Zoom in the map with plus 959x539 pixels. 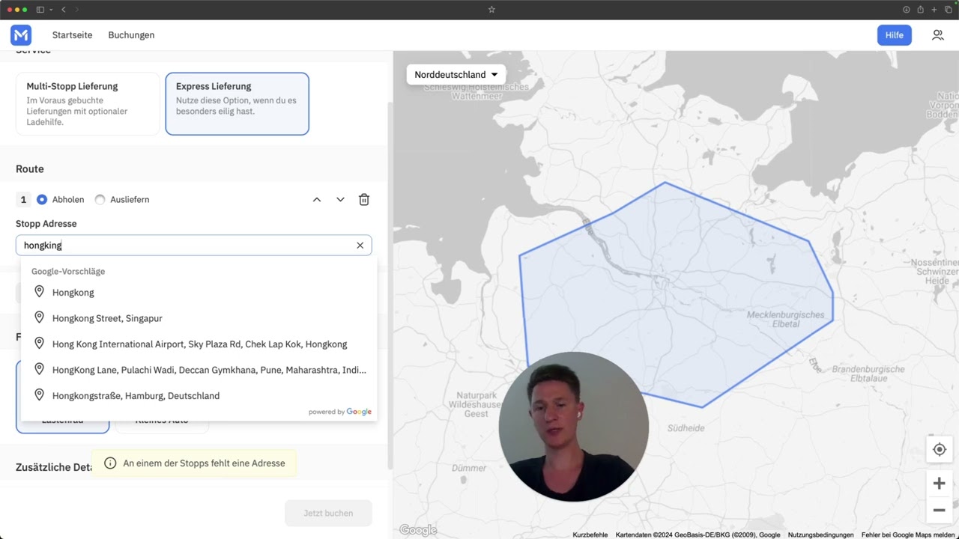coord(939,484)
